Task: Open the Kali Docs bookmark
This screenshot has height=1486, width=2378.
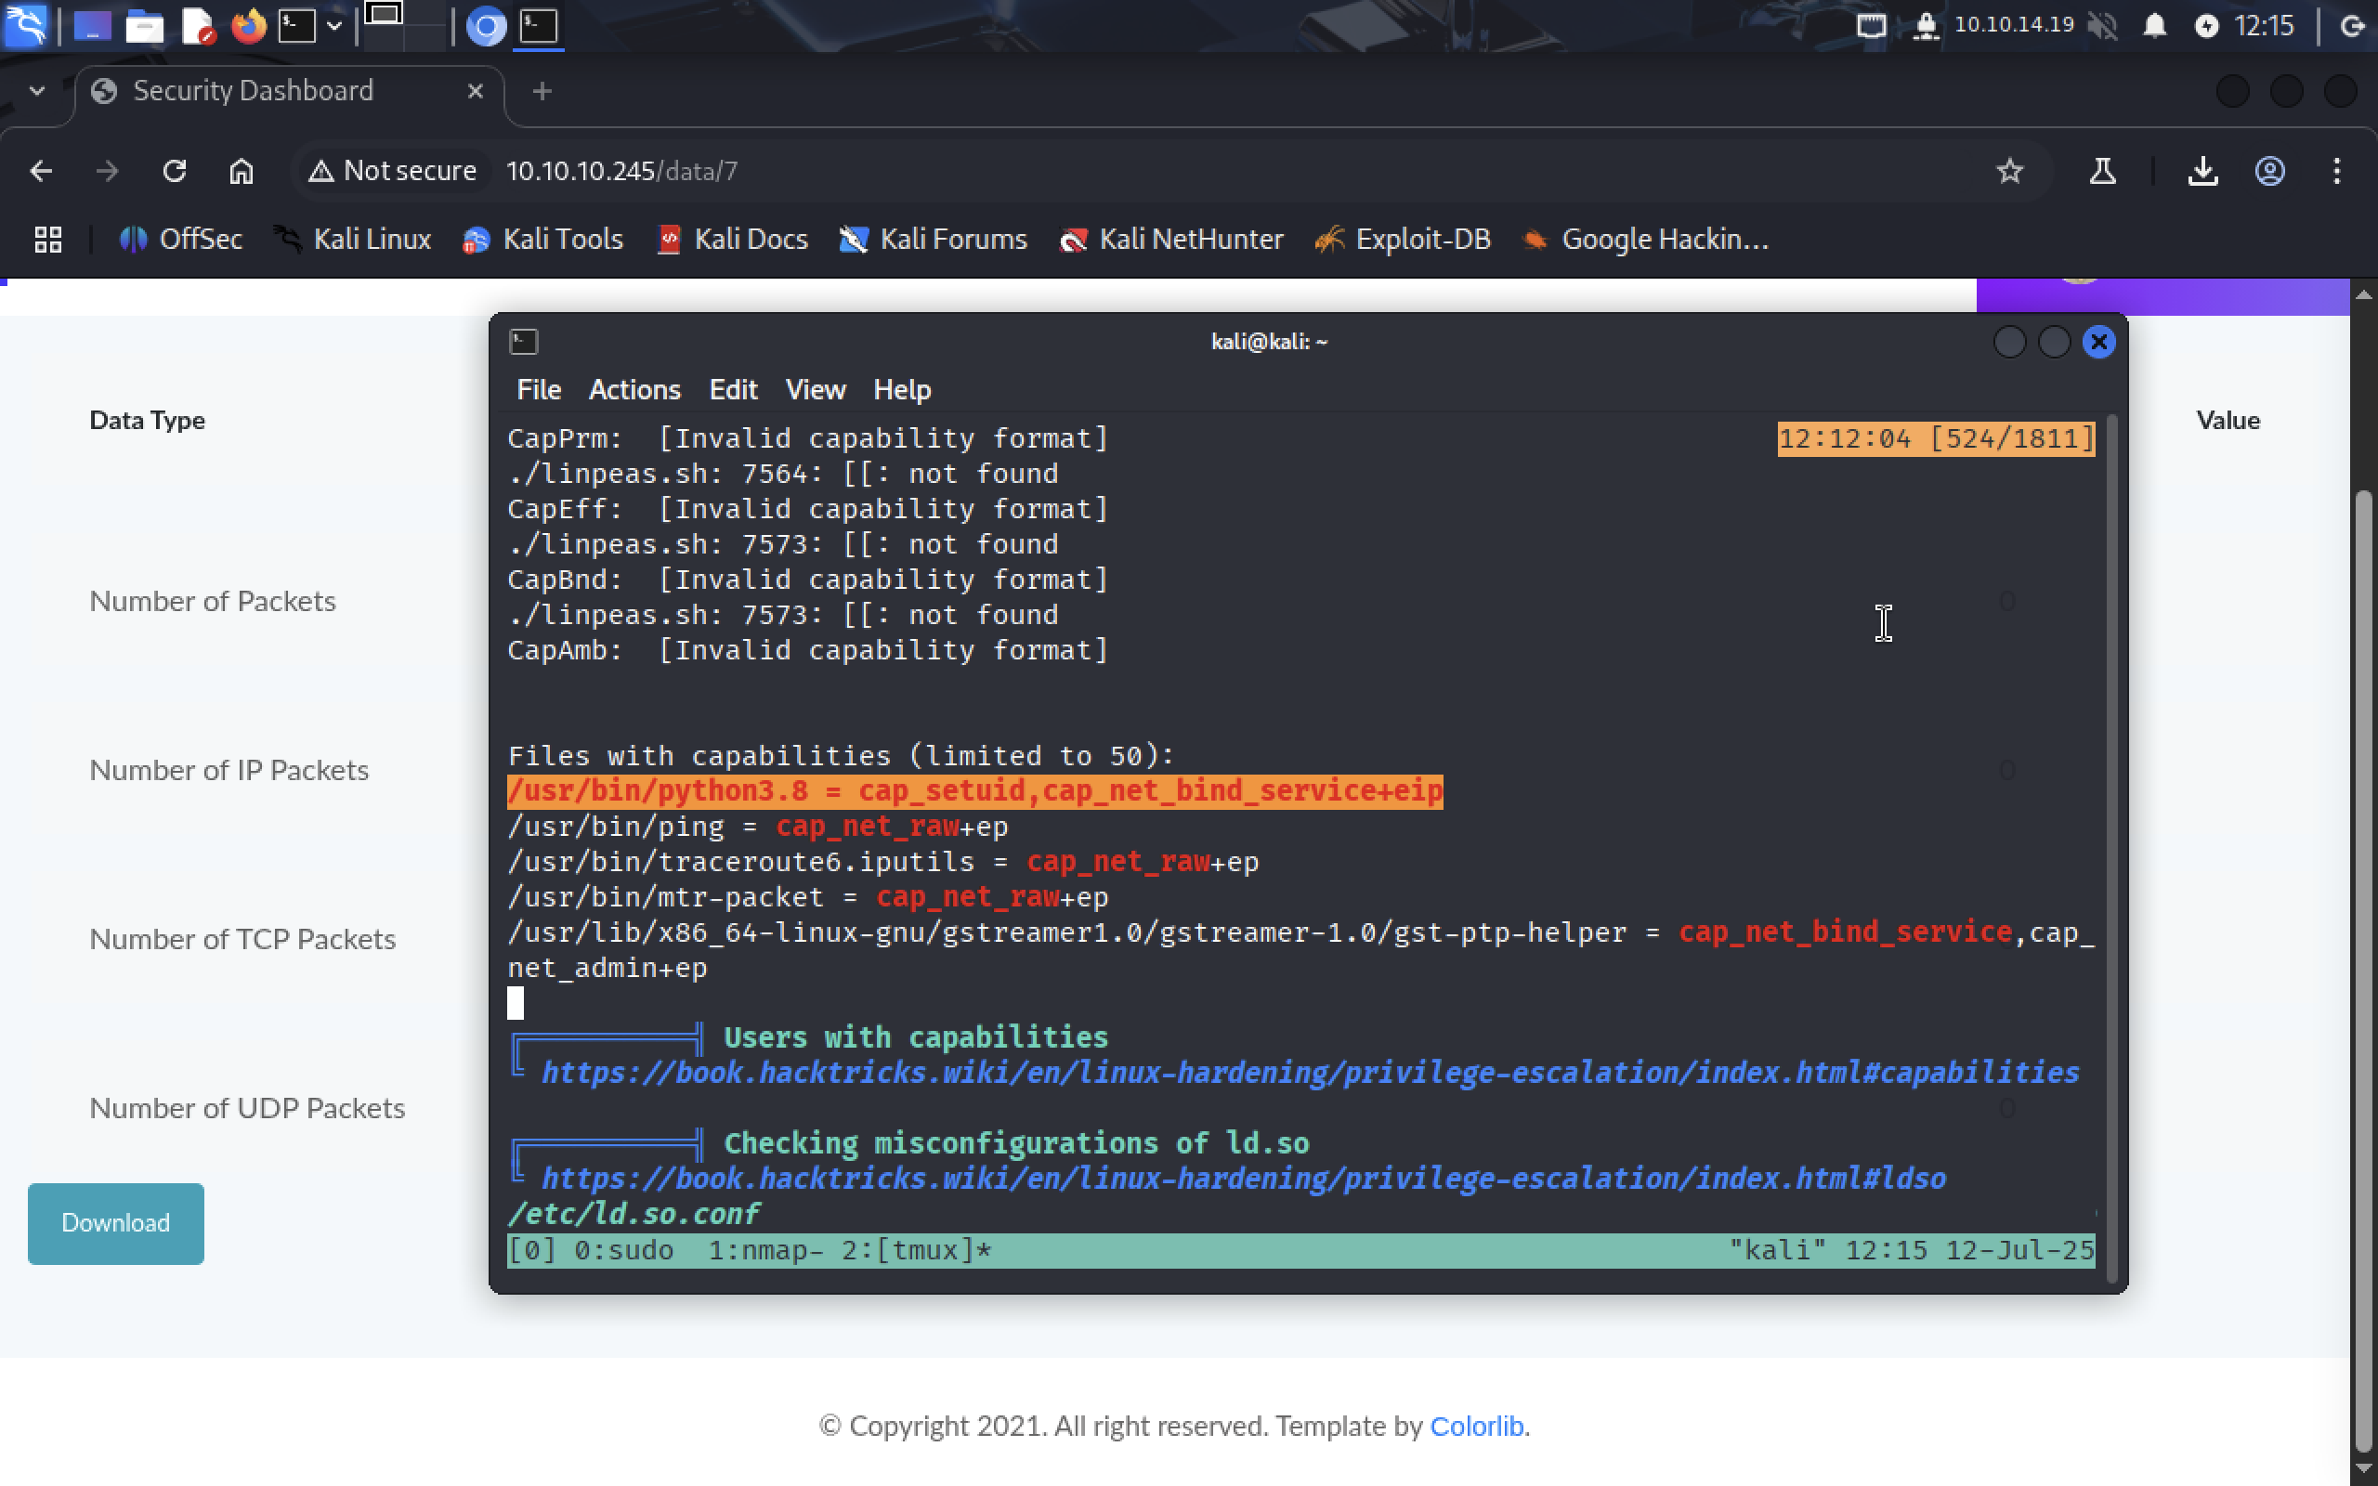Action: (732, 239)
